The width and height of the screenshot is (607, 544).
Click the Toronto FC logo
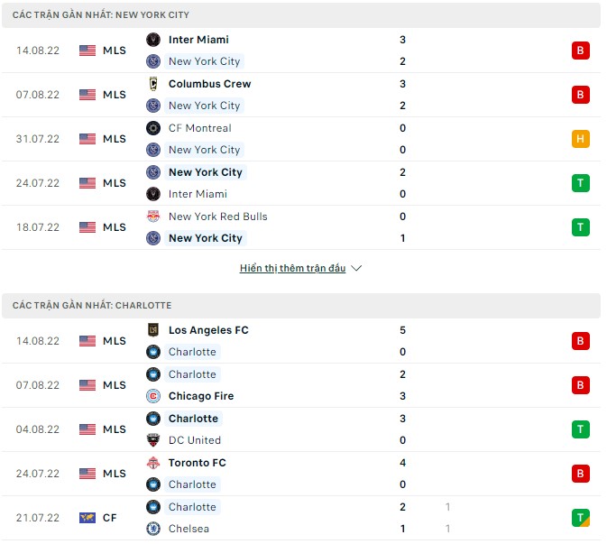[x=152, y=463]
